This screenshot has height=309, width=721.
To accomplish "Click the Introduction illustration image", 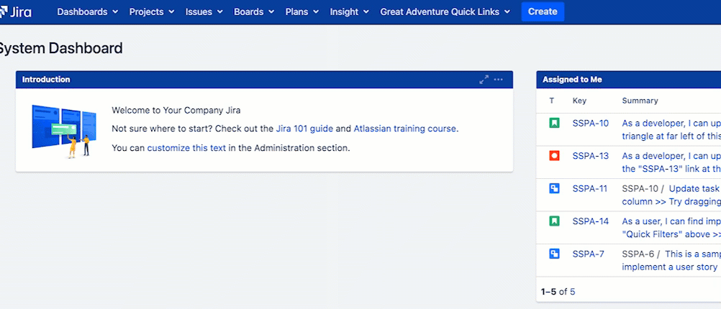I will (x=64, y=131).
